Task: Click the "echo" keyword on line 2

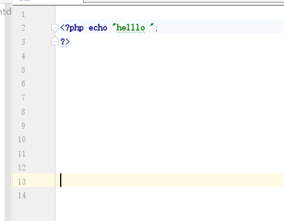Action: tap(98, 28)
